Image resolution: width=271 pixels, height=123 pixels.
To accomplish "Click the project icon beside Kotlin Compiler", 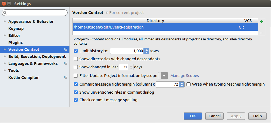I will pos(65,78).
